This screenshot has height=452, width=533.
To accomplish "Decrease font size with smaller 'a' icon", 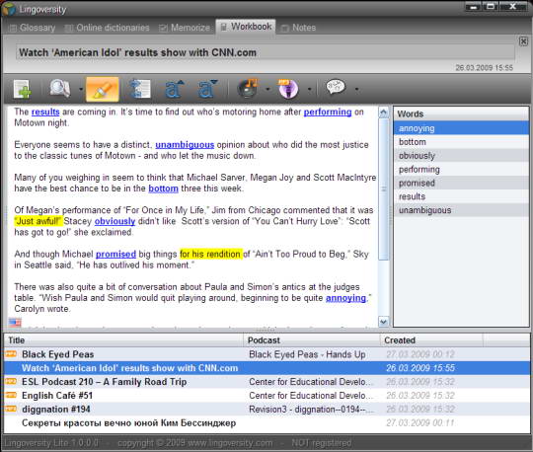I will point(207,89).
